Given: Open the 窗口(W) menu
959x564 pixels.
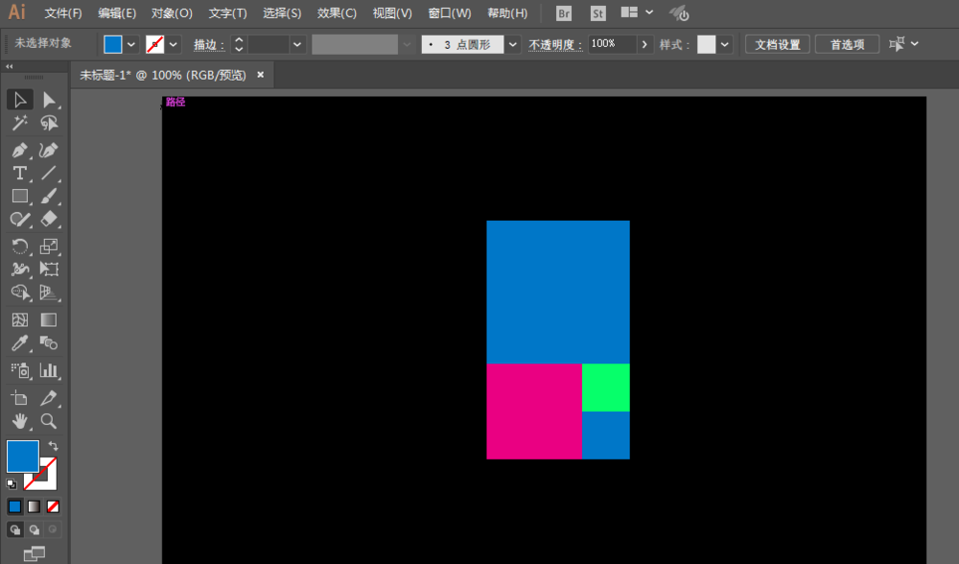Looking at the screenshot, I should [447, 12].
